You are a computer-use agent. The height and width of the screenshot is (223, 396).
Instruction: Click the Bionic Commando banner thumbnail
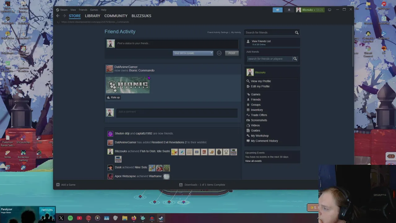point(128,85)
